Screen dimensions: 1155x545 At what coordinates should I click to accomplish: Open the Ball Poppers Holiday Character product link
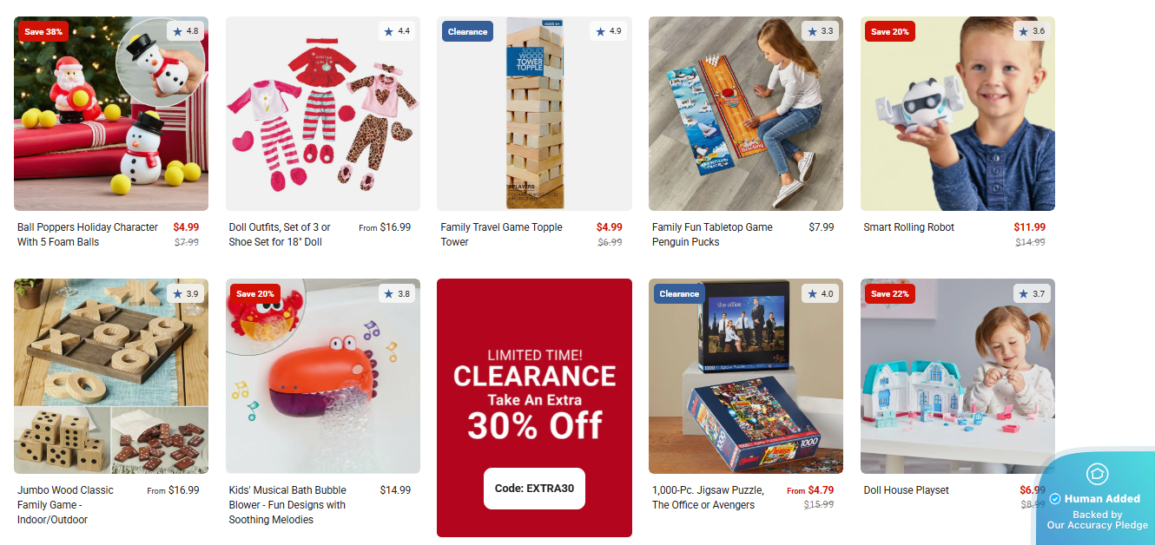pyautogui.click(x=88, y=234)
